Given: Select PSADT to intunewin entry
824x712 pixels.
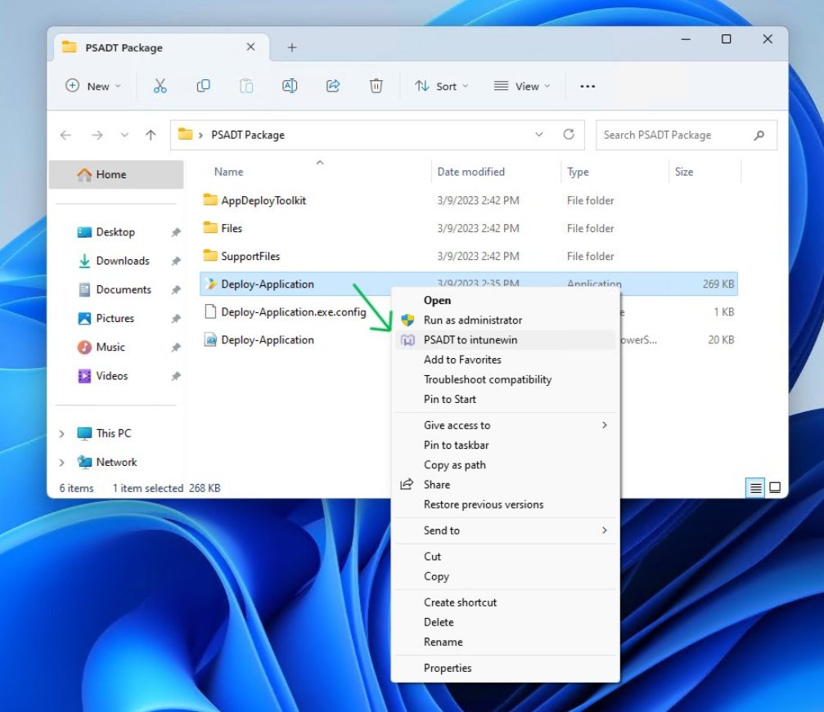Looking at the screenshot, I should click(505, 340).
